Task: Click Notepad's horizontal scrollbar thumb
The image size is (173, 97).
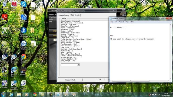Action: (131, 81)
